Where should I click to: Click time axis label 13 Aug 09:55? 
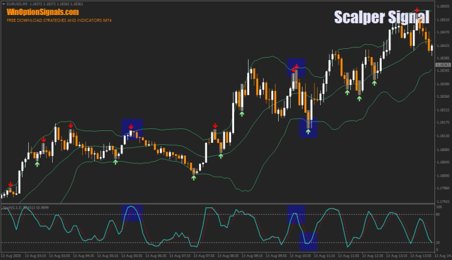[x=277, y=256]
